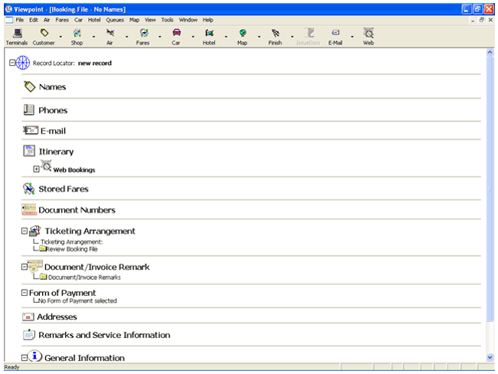Open the Window menu

point(188,20)
